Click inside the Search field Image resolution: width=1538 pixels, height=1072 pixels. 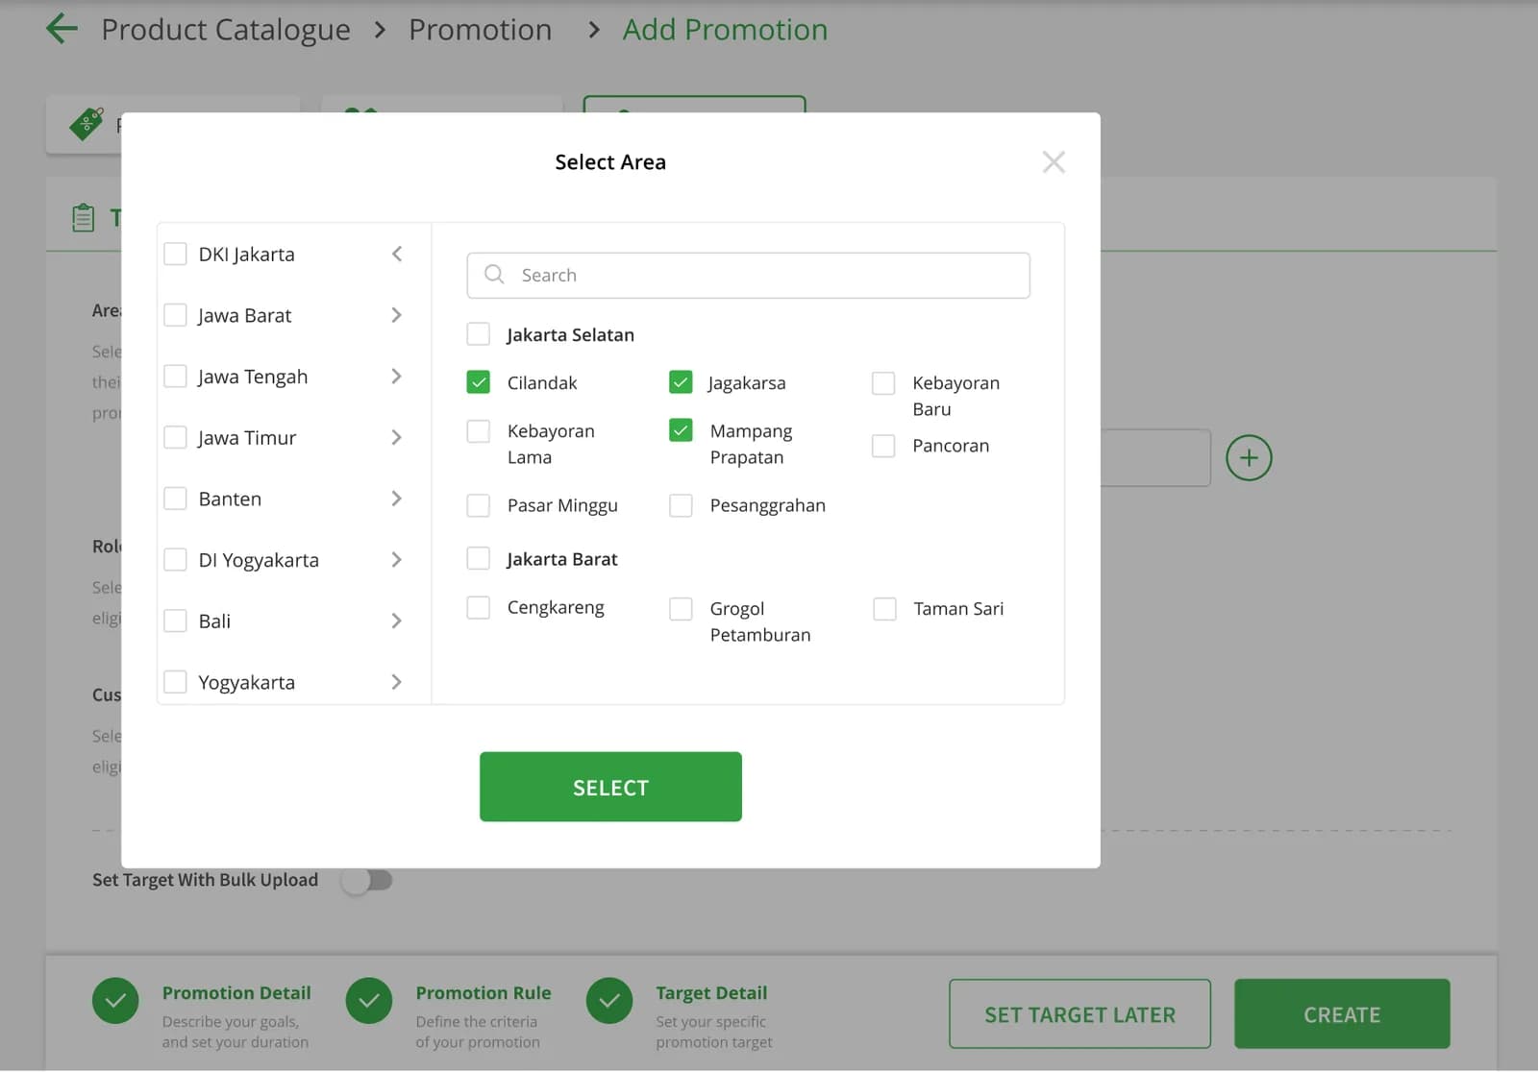[748, 276]
